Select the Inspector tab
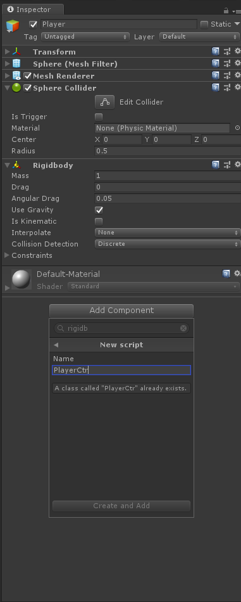This screenshot has height=602, width=241. tap(34, 10)
